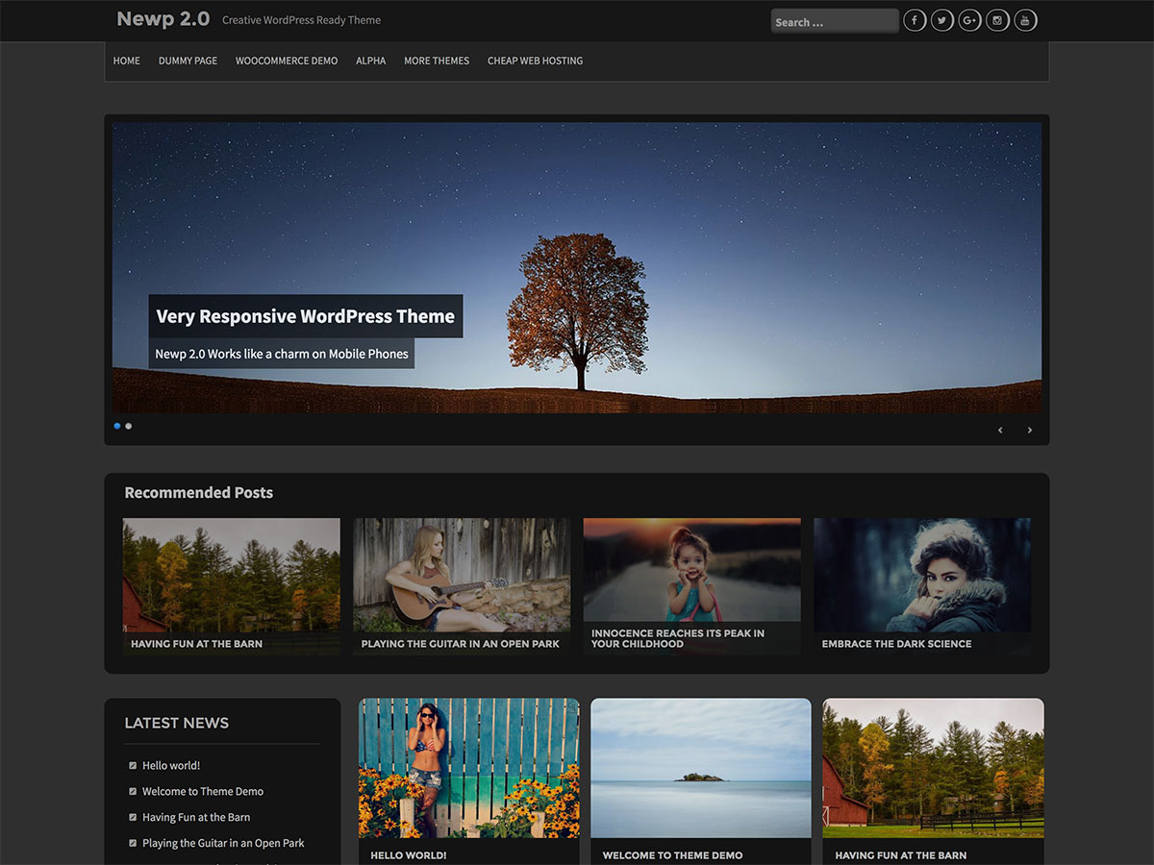
Task: Open Playing the Guitar in an Open Park link
Action: [x=223, y=844]
